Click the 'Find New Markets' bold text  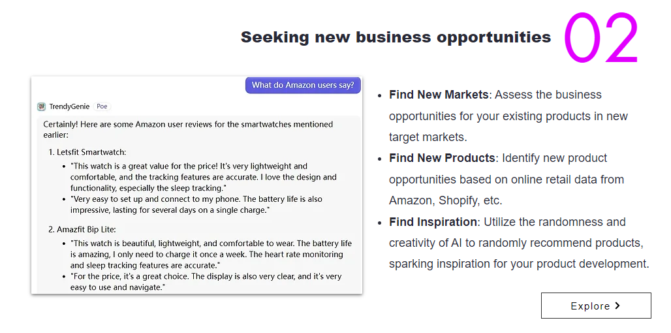(439, 95)
